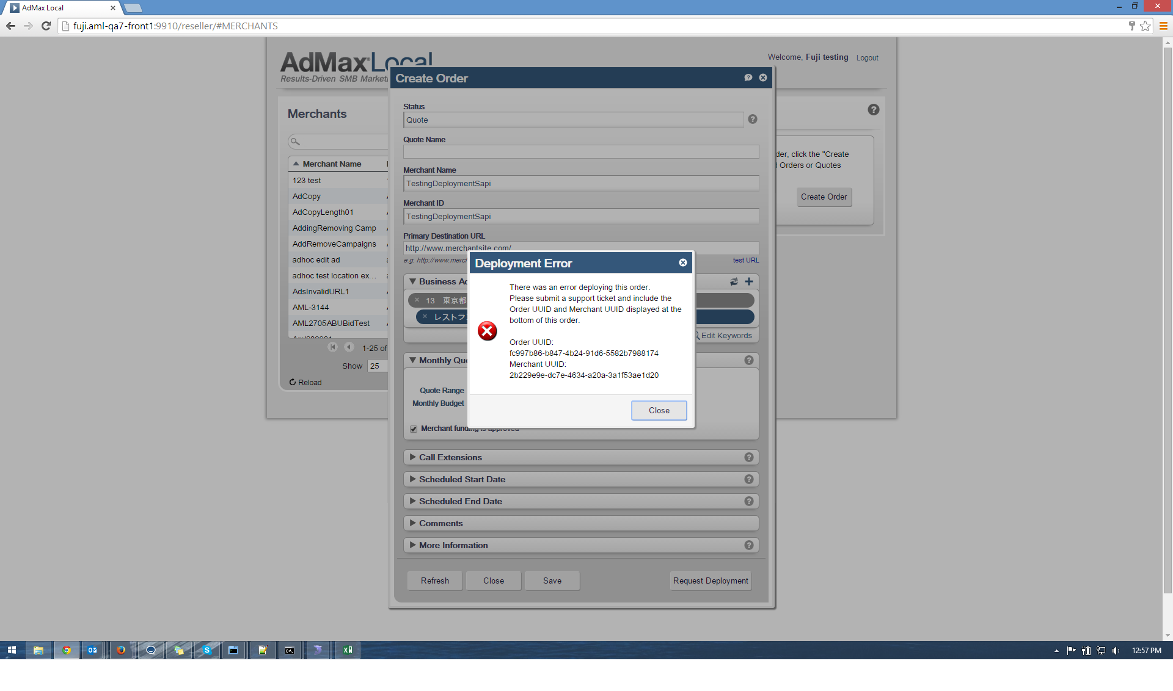This screenshot has width=1173, height=691.
Task: Select merchant 'AddingRemoving Camp' in list
Action: pyautogui.click(x=338, y=228)
